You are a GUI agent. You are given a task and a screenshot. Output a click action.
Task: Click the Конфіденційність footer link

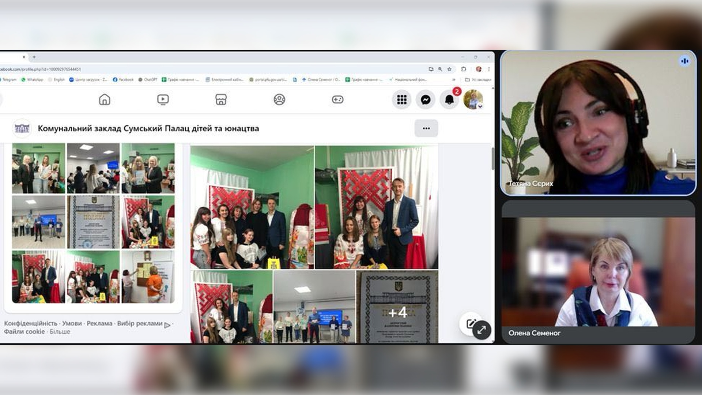pos(31,323)
